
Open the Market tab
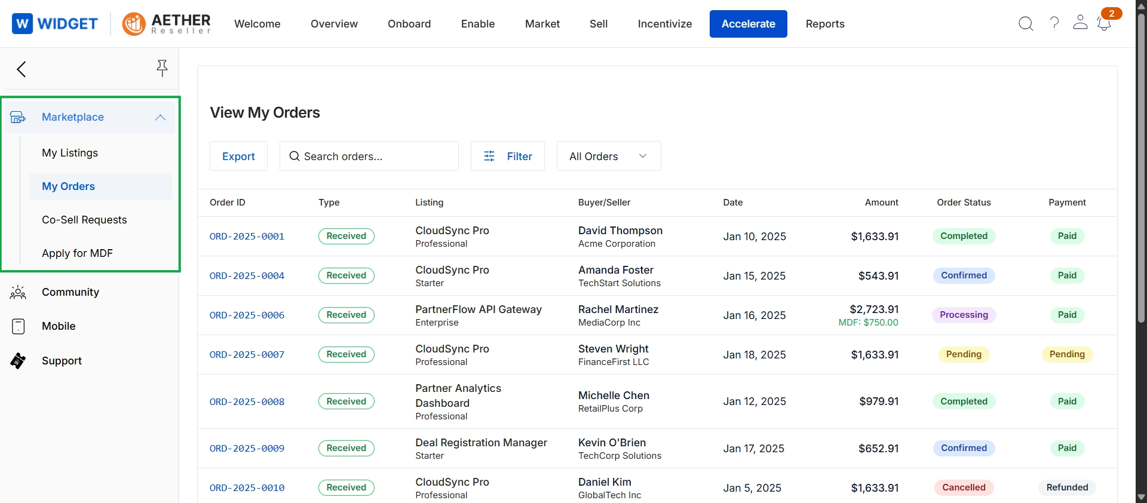tap(542, 24)
